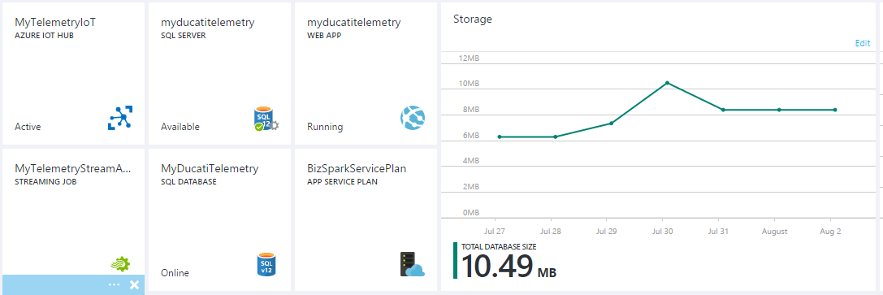The image size is (883, 295).
Task: Unpin the MyTelemetryStreamA tile with the X
Action: point(134,285)
